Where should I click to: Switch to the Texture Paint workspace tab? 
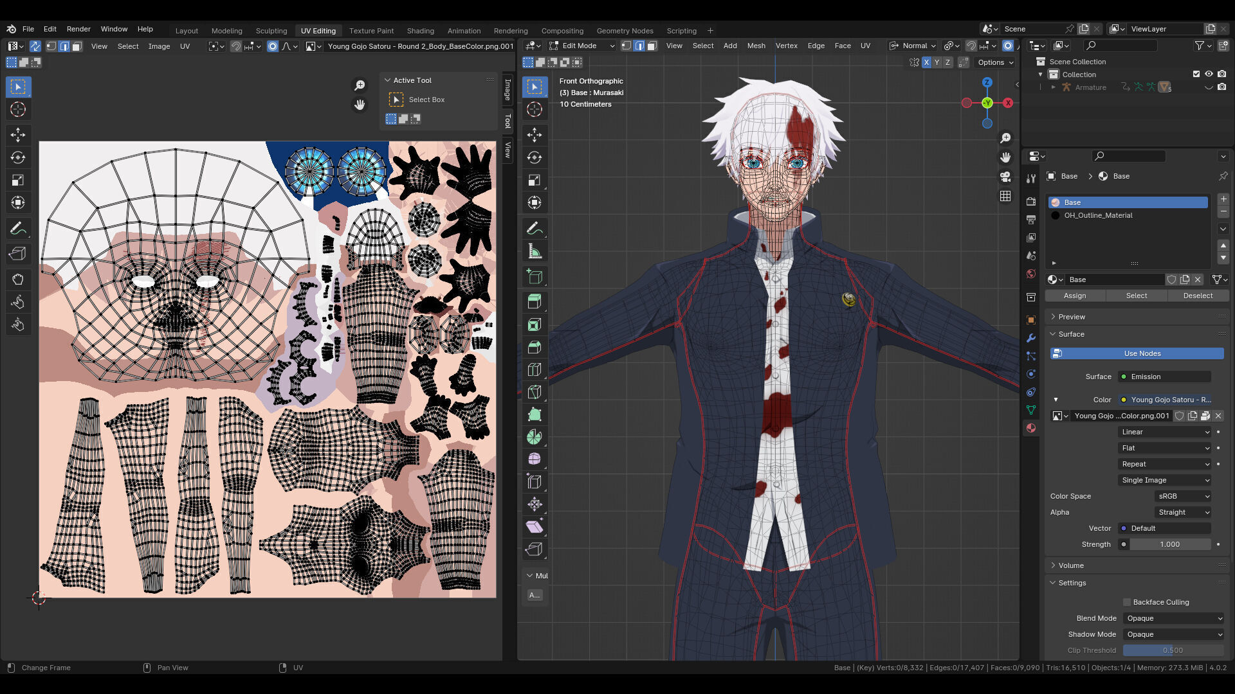coord(371,30)
